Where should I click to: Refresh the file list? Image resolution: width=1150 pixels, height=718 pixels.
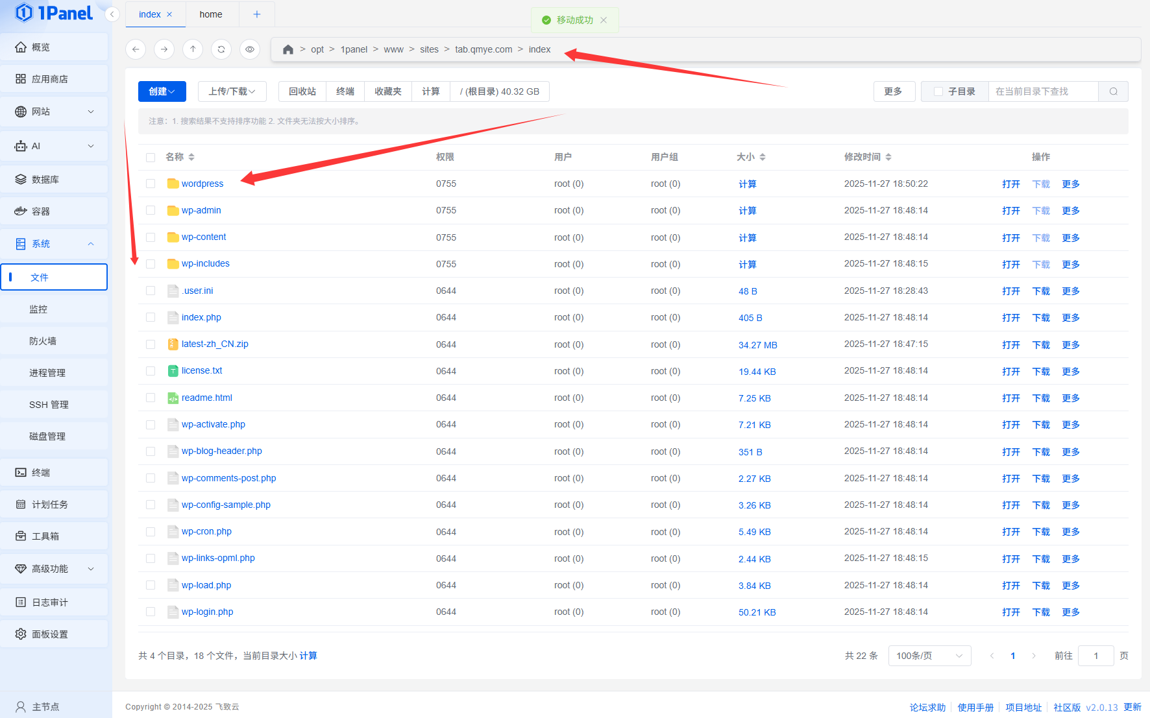point(221,49)
